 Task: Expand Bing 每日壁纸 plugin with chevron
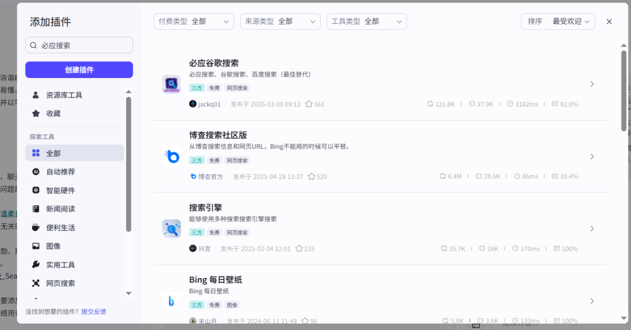click(x=592, y=301)
